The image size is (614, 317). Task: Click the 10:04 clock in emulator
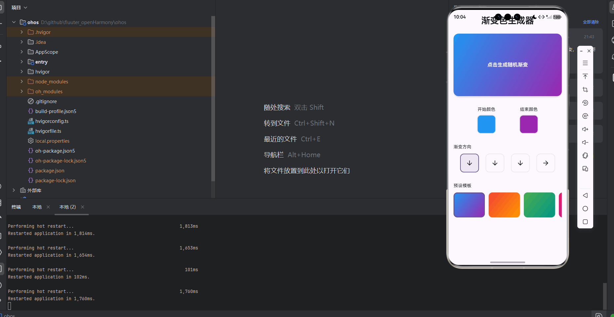(x=460, y=17)
